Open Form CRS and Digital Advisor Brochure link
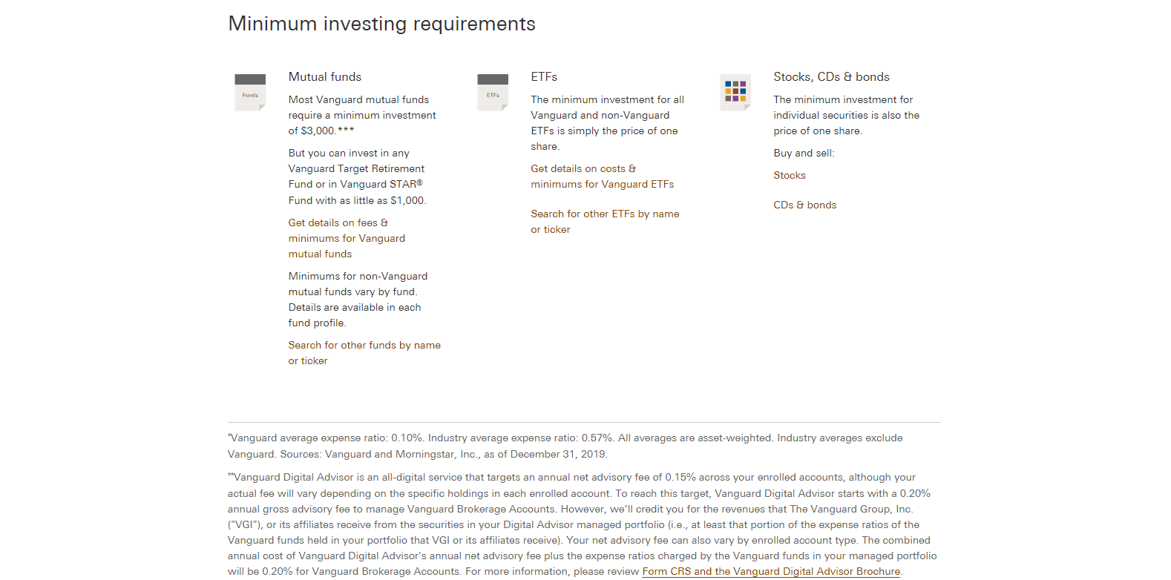 [771, 572]
